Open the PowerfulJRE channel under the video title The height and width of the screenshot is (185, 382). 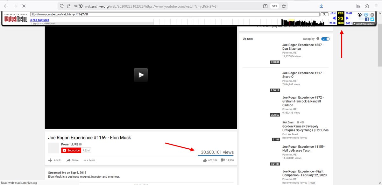pyautogui.click(x=69, y=145)
